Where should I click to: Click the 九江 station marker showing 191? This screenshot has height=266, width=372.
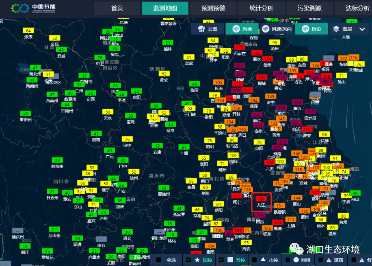(261, 199)
